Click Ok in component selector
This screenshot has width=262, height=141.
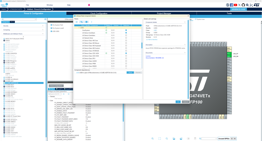(178, 102)
